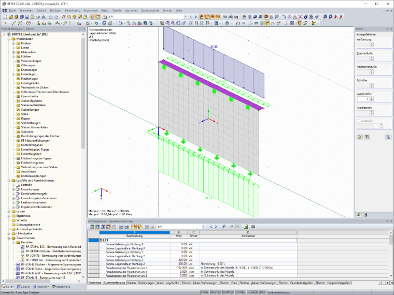Increase the Lagerkräfte factor with spinner
The width and height of the screenshot is (394, 295).
(372, 98)
